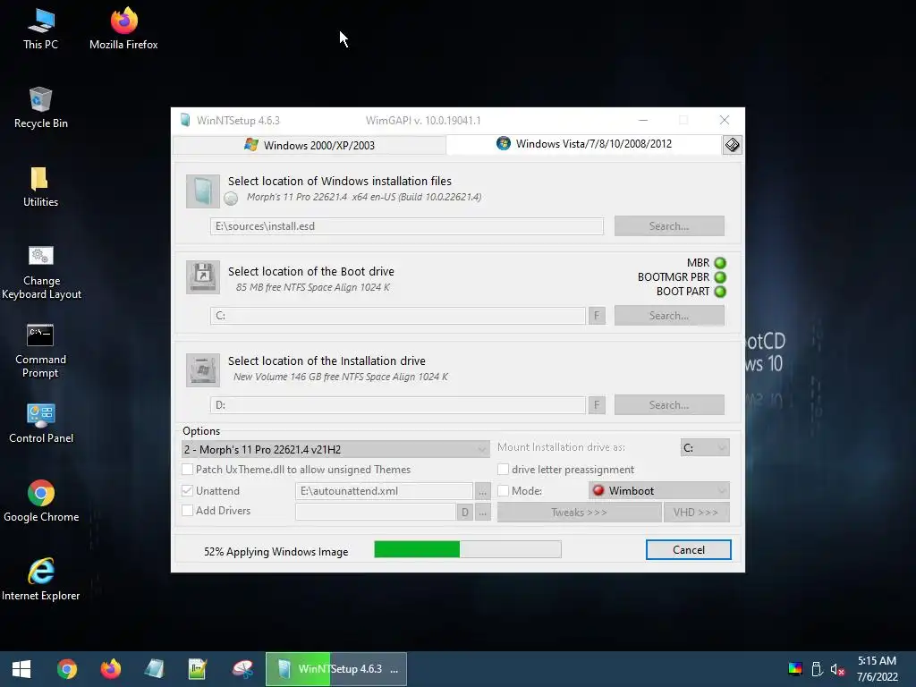
Task: Toggle drive letter preassignment checkbox
Action: [503, 469]
